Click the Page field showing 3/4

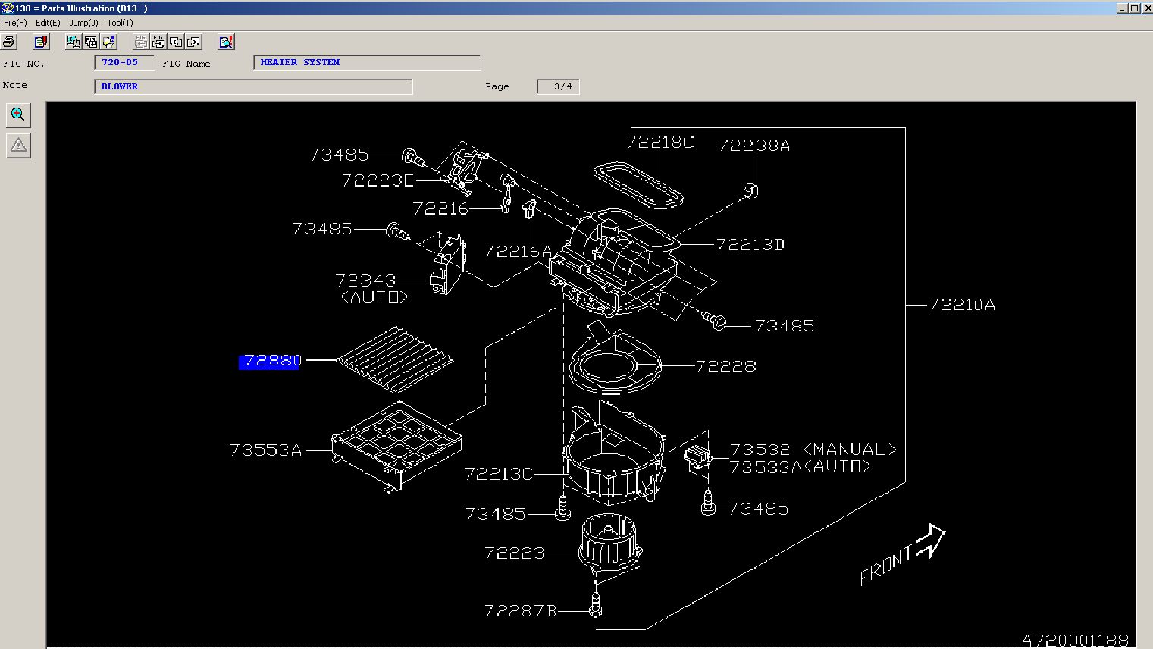[558, 86]
